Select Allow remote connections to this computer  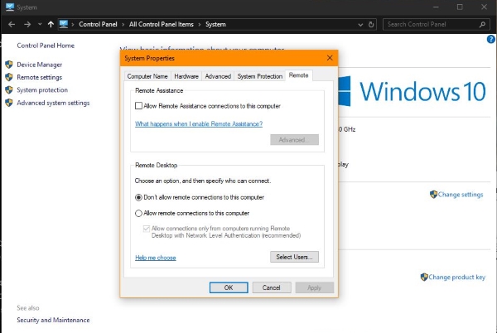pos(138,213)
